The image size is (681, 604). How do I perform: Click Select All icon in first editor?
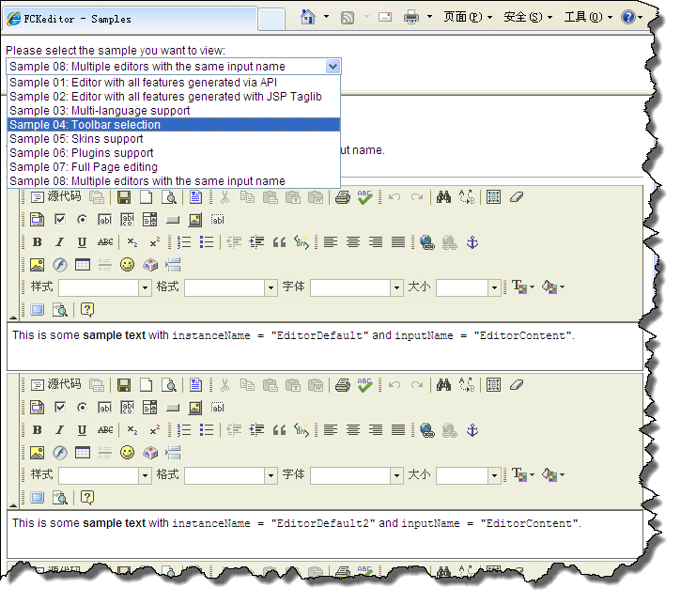[494, 197]
